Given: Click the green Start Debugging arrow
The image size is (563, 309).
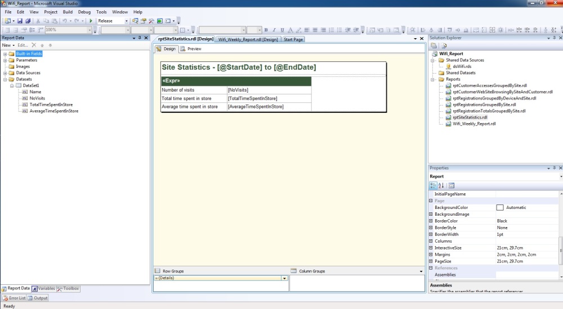Looking at the screenshot, I should (x=91, y=21).
